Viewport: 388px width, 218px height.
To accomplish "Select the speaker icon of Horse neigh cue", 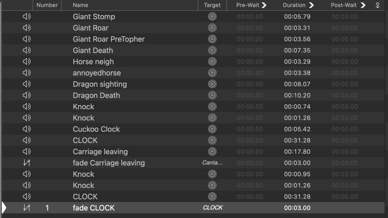I will (27, 62).
